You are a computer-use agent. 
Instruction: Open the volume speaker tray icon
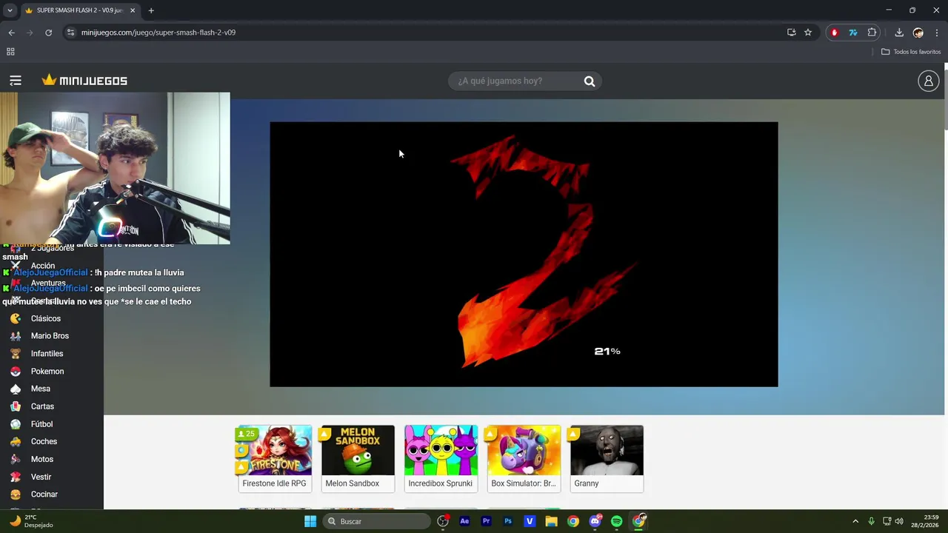point(899,521)
